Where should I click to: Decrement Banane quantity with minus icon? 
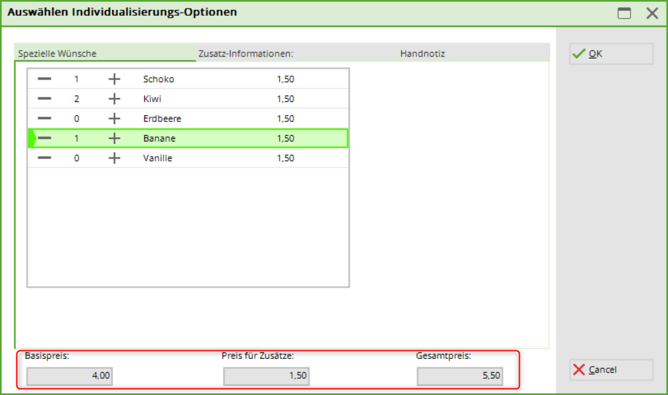(44, 138)
